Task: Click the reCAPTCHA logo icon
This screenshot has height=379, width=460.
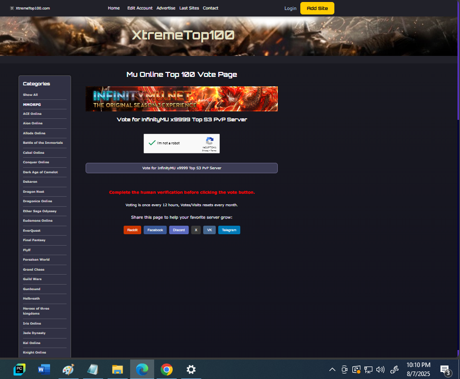Action: (x=209, y=141)
